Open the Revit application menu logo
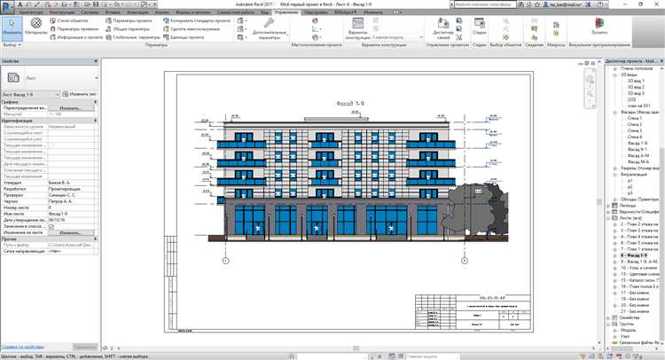This screenshot has width=665, height=360. pos(9,5)
